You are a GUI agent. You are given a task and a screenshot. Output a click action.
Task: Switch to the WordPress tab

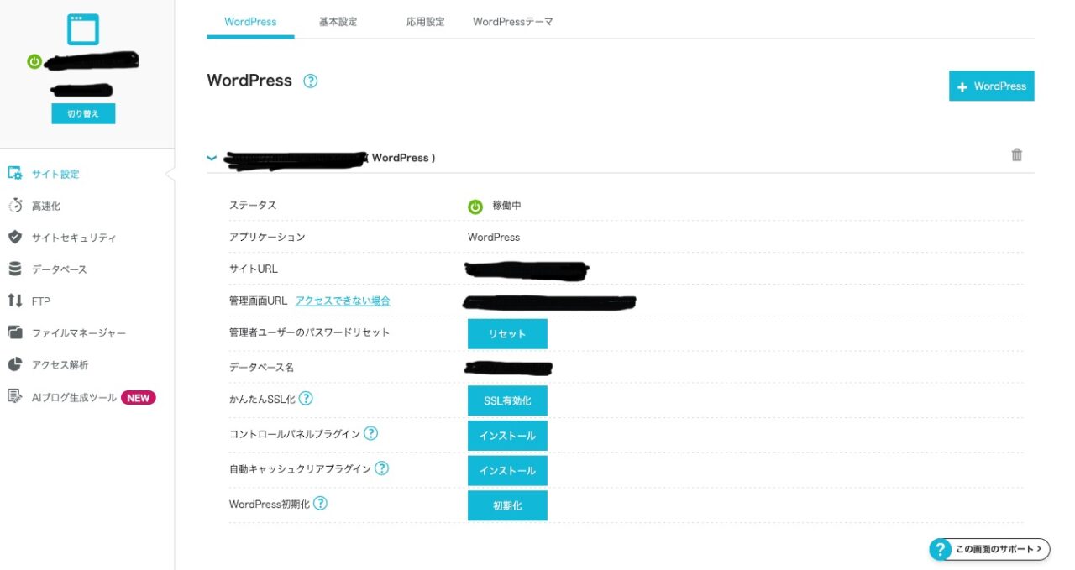click(250, 22)
